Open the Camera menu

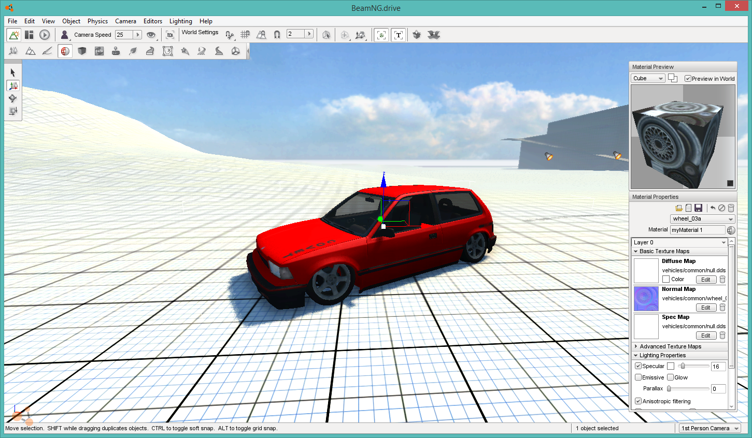tap(125, 21)
